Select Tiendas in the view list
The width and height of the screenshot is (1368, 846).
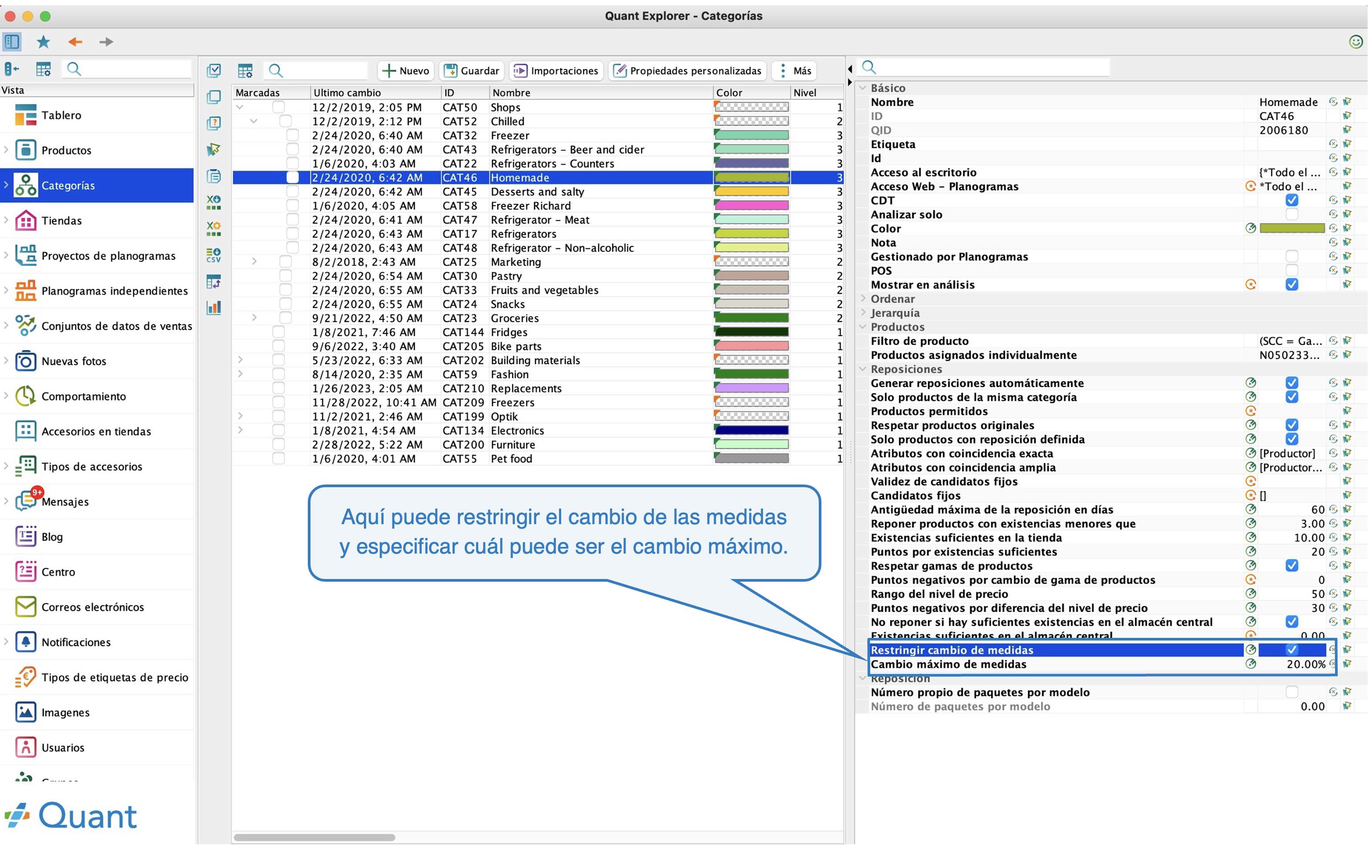point(97,221)
